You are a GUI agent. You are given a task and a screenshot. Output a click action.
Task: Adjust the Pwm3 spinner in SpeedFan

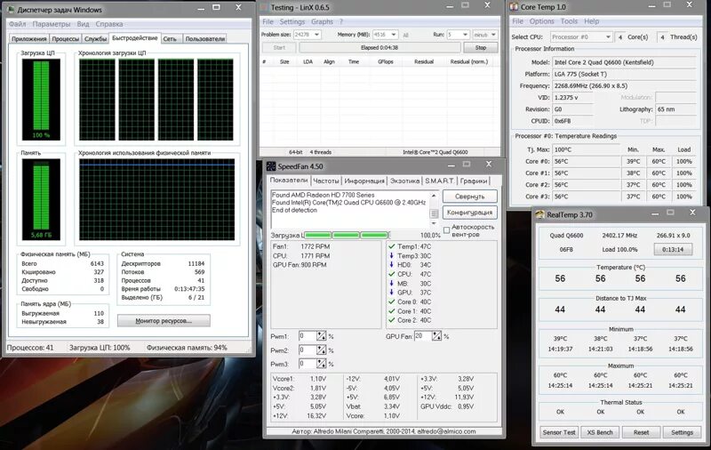click(x=321, y=364)
